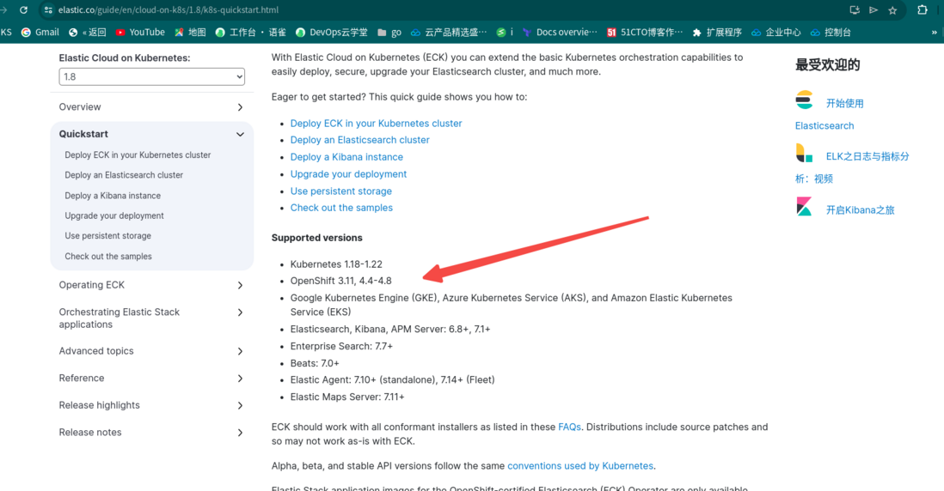Open the 企业中心 bookmark
This screenshot has width=944, height=491.
coord(776,33)
